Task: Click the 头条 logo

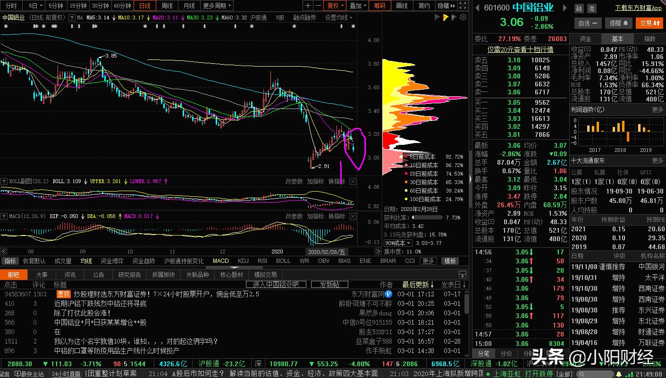Action: pyautogui.click(x=548, y=357)
